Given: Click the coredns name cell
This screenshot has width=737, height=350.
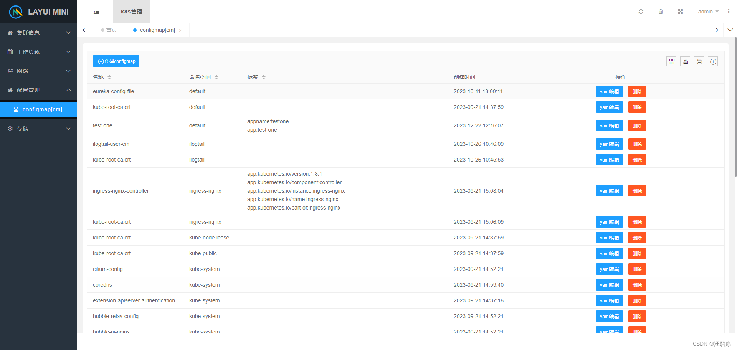Looking at the screenshot, I should (x=135, y=285).
